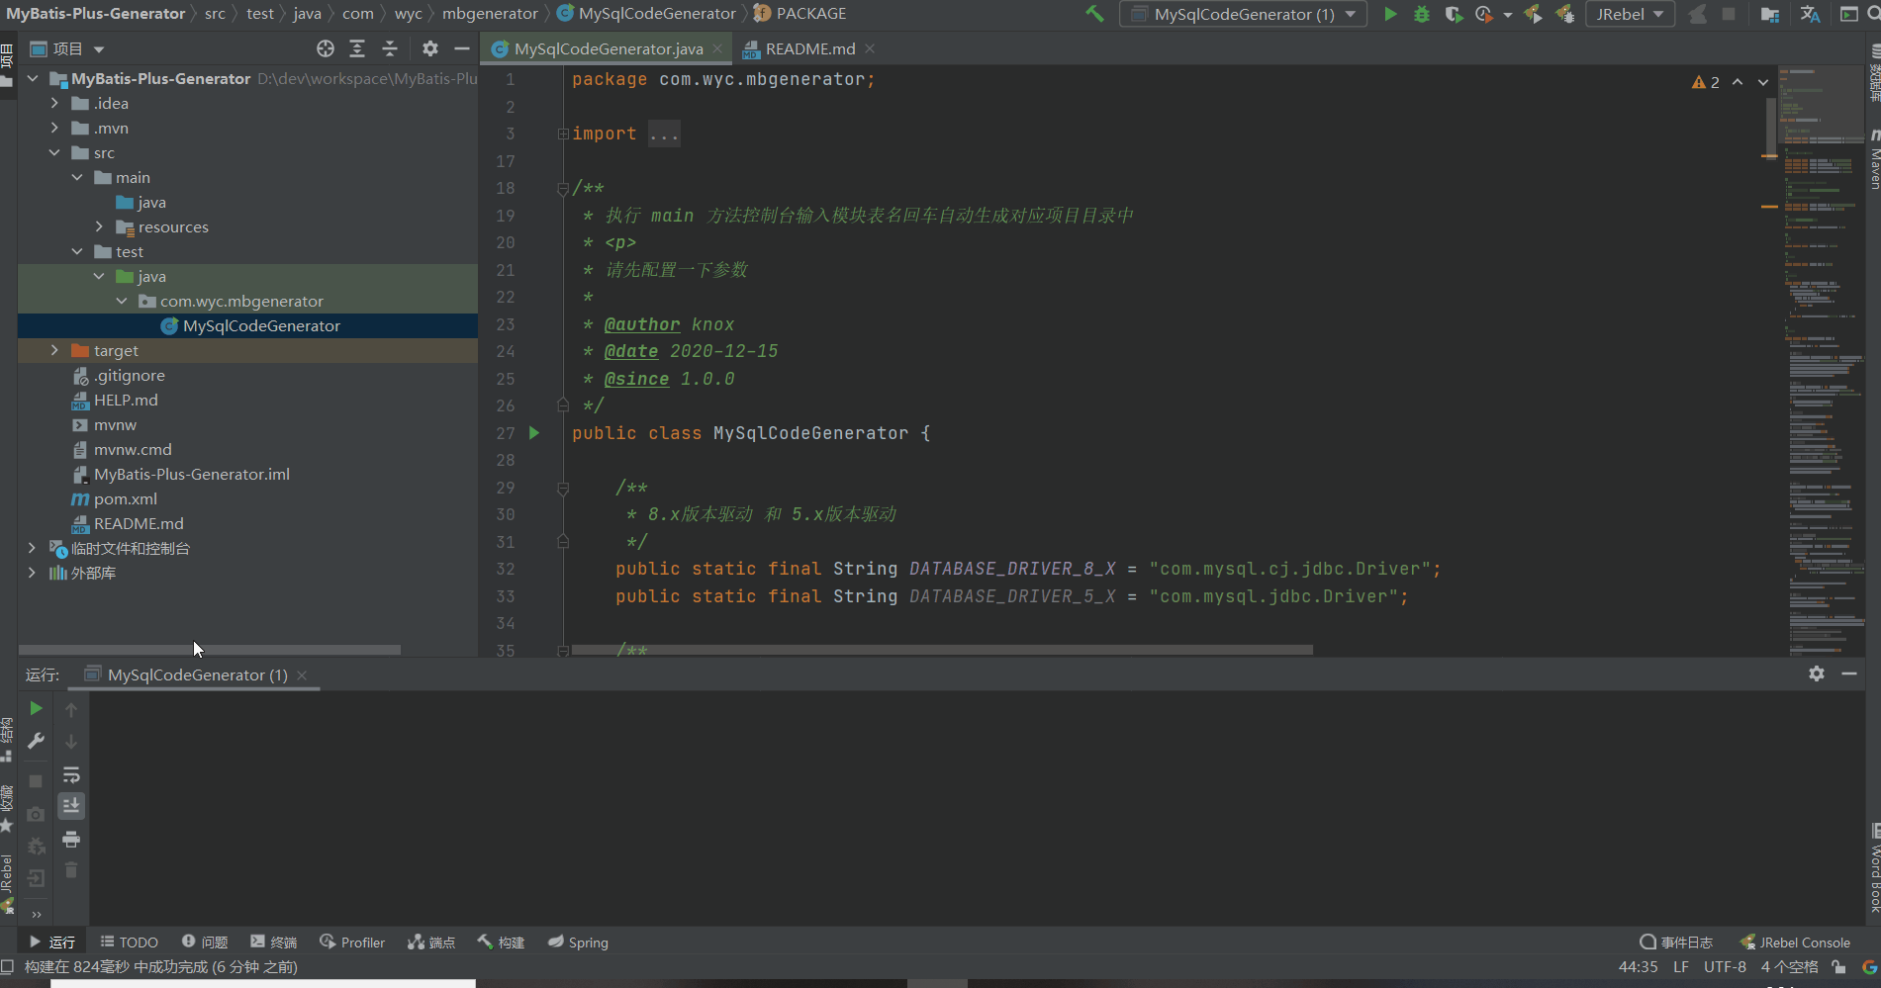
Task: Click the project tree horizontal scrollbar
Action: tap(210, 650)
